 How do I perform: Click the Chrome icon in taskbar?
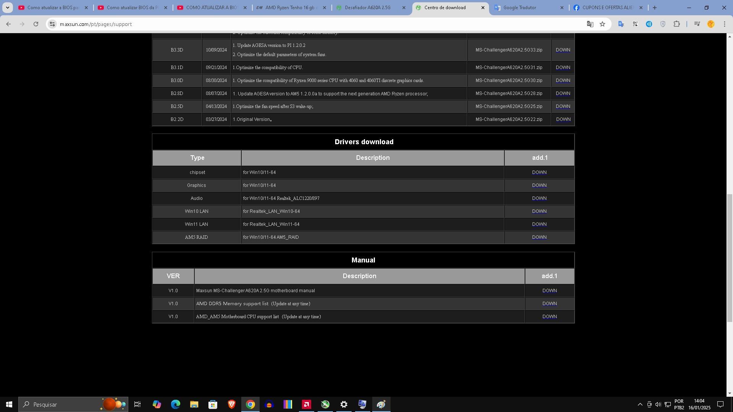[250, 404]
